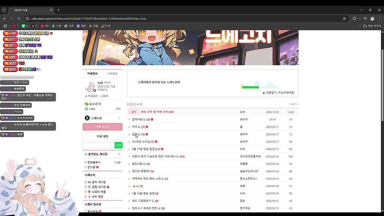
Task: Open the YouTube 'Y' bookmark
Action: pos(16,26)
